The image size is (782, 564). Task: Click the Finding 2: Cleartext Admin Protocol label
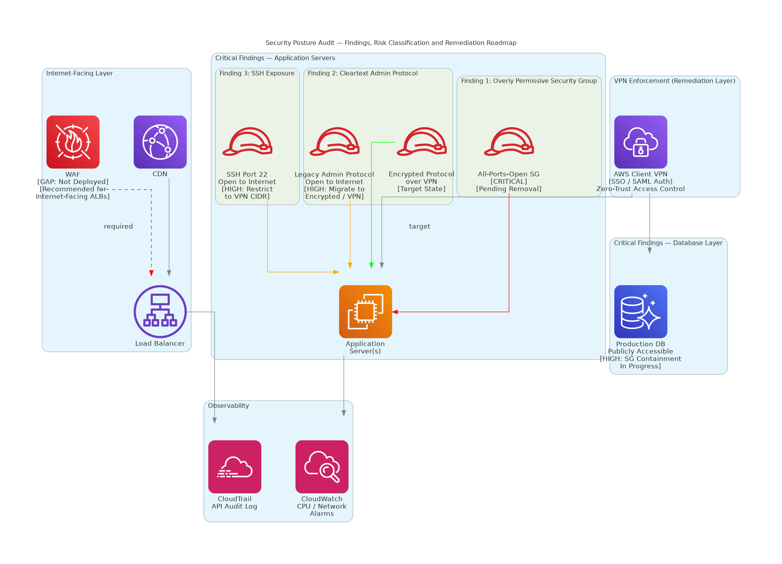(x=362, y=73)
